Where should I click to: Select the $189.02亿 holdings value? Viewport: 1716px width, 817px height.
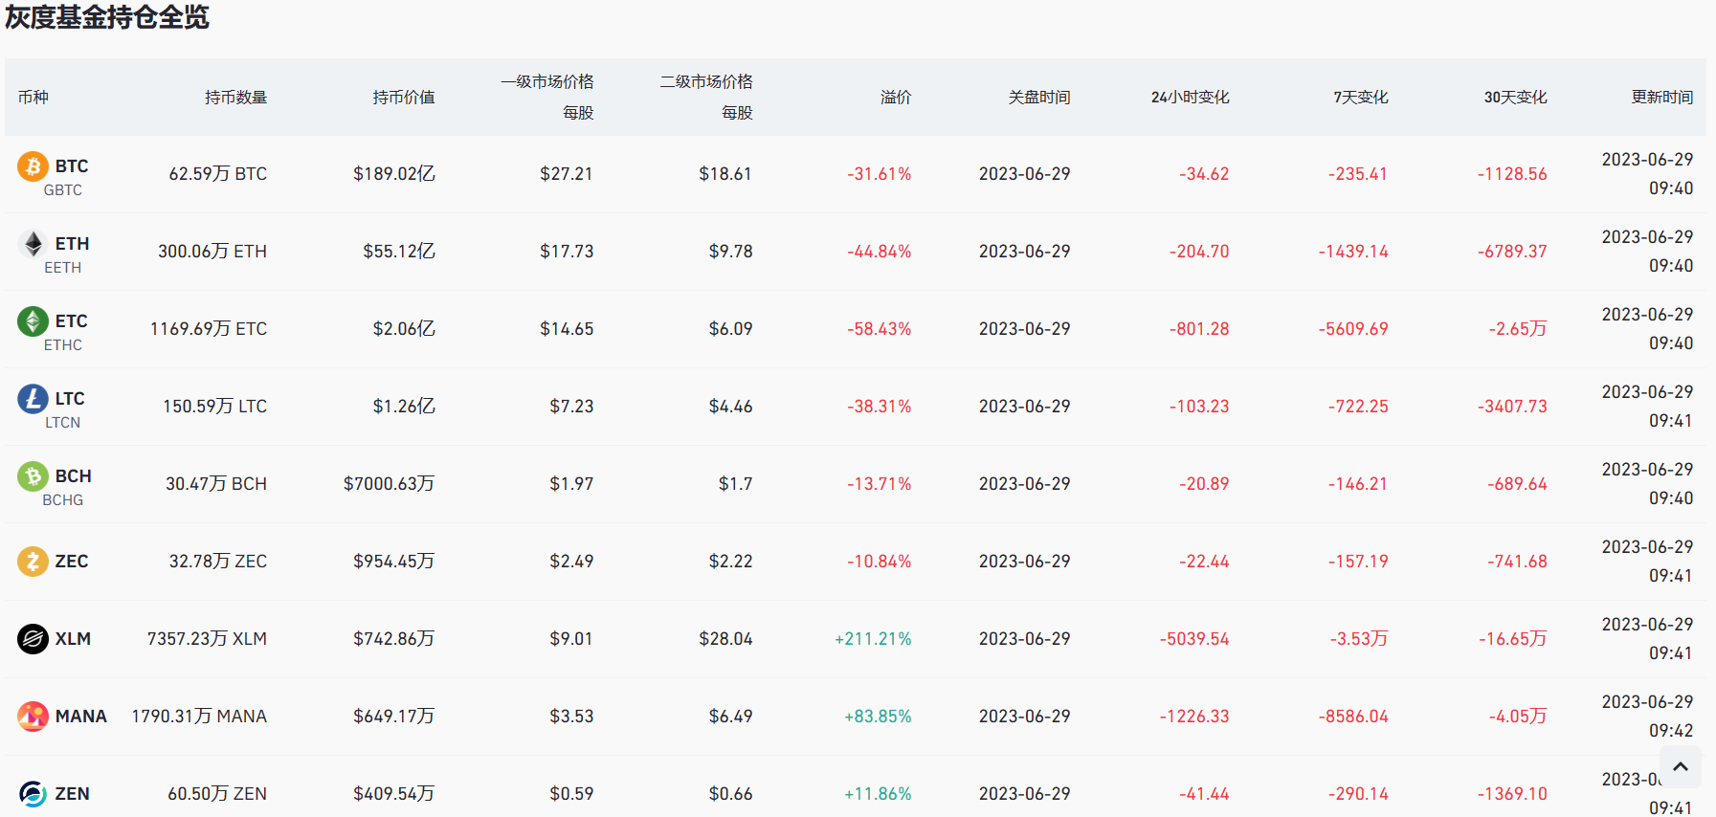coord(394,174)
